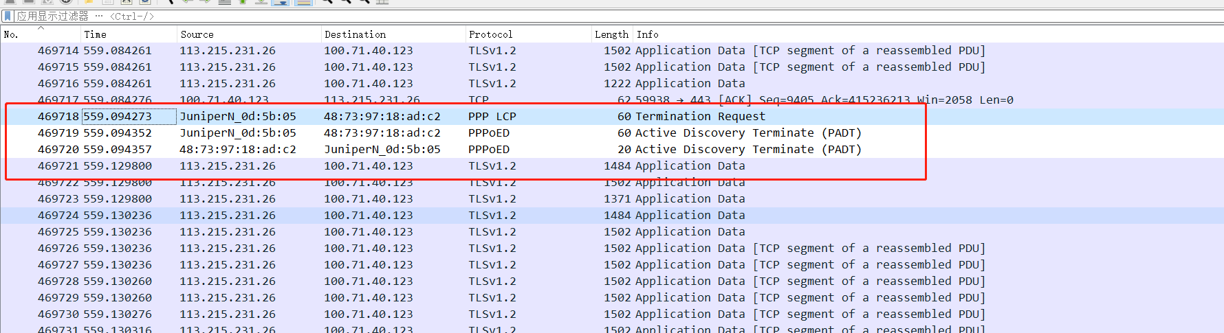This screenshot has height=333, width=1224.
Task: Select packet 469721 Application Data row
Action: pyautogui.click(x=413, y=166)
